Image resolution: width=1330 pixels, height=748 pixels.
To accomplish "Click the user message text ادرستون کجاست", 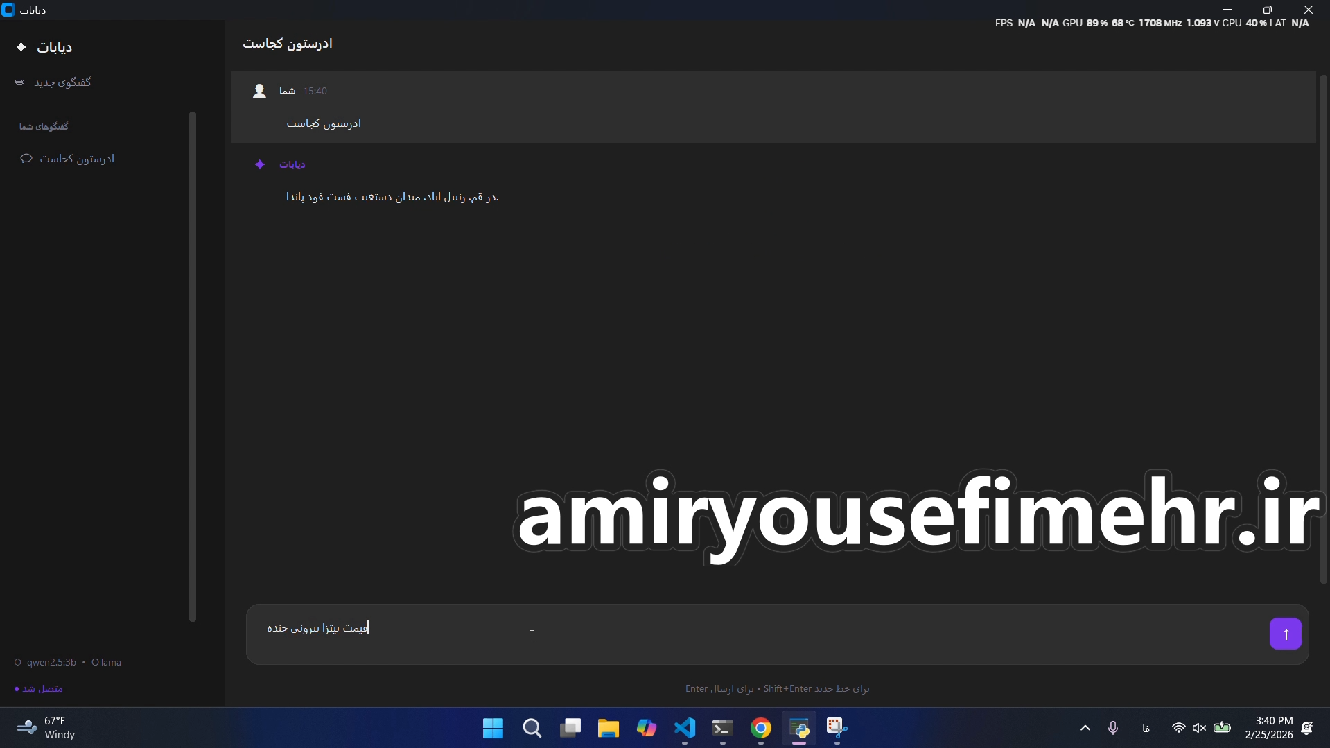I will [324, 123].
